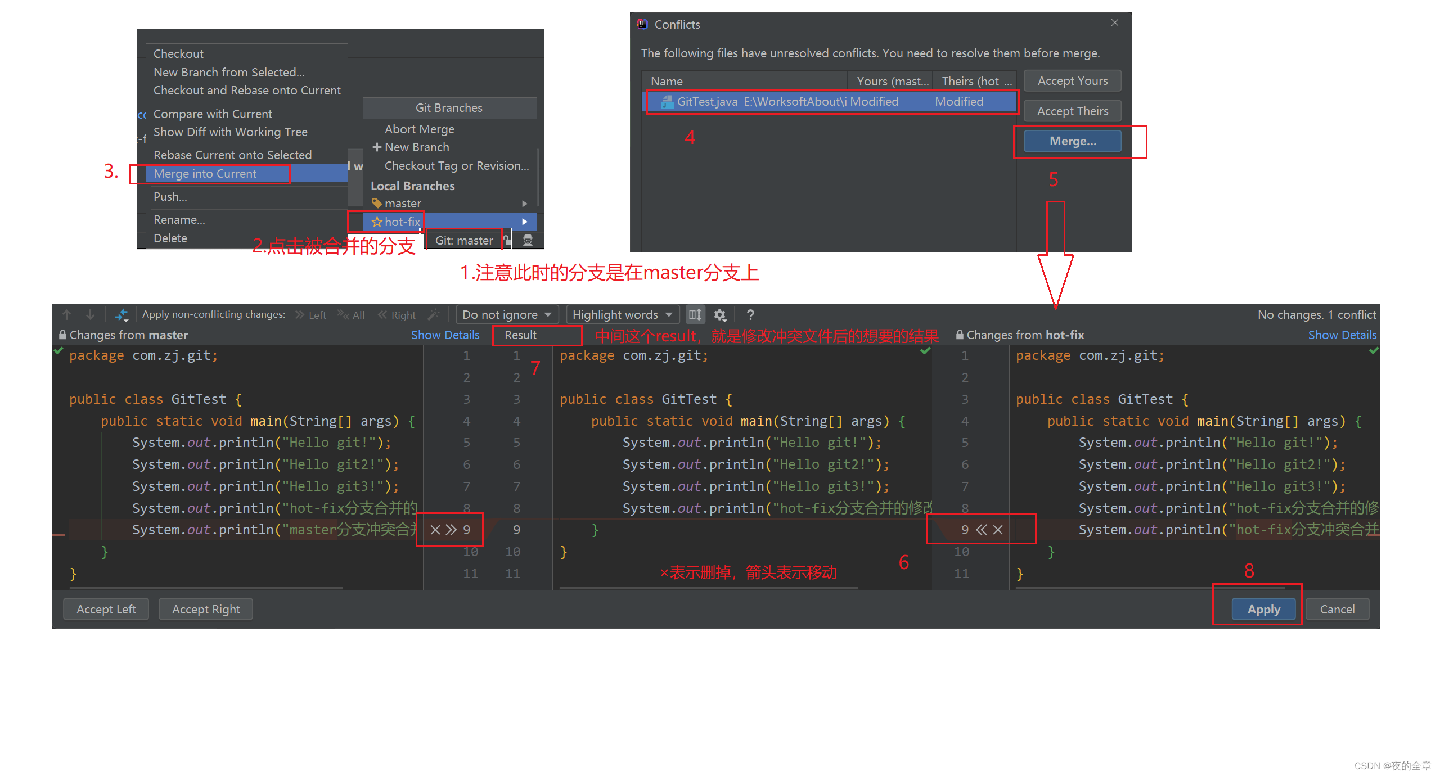Expand the hot-fix branch submenu arrow
The height and width of the screenshot is (776, 1440).
525,222
